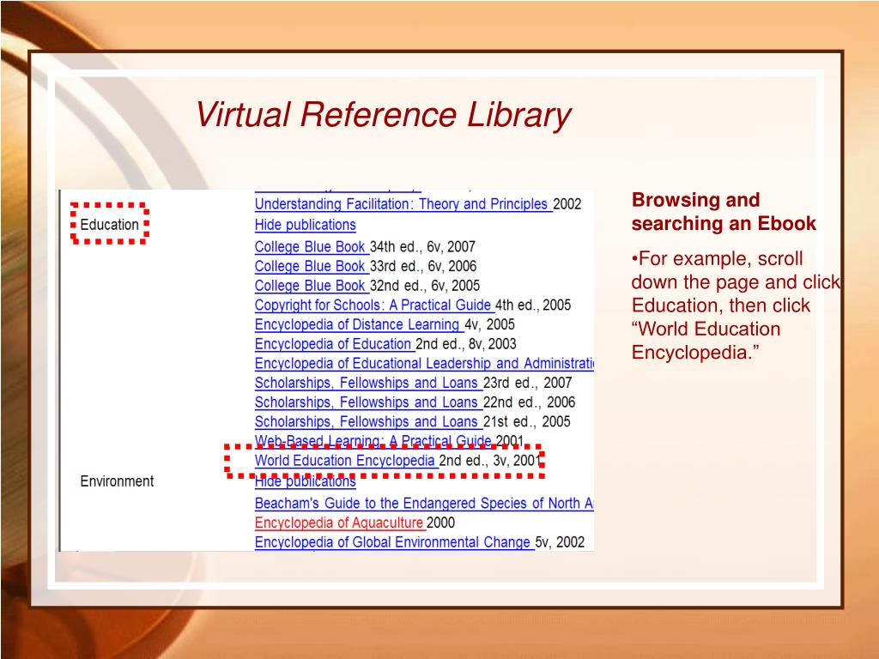
Task: Click Hide publications link under Education
Action: (305, 225)
